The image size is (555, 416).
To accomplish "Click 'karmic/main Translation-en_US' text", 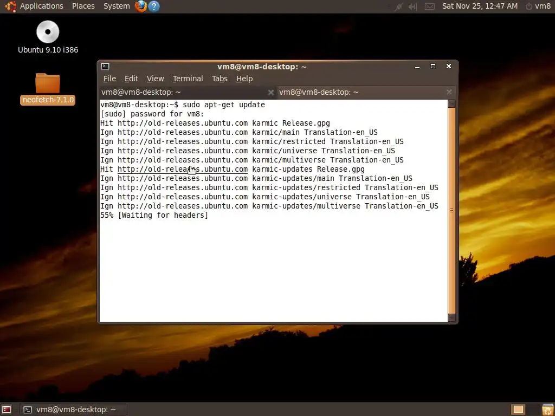I will click(x=315, y=132).
